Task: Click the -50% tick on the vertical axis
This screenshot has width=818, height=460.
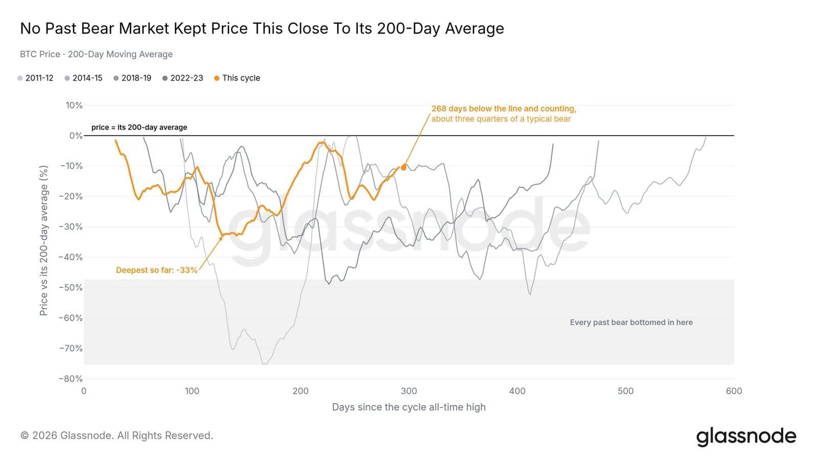Action: pos(71,287)
